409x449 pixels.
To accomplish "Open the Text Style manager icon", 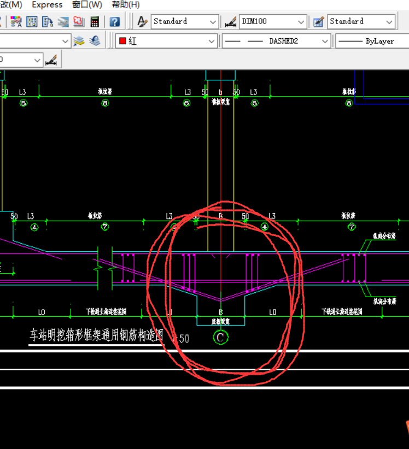I will pos(142,22).
